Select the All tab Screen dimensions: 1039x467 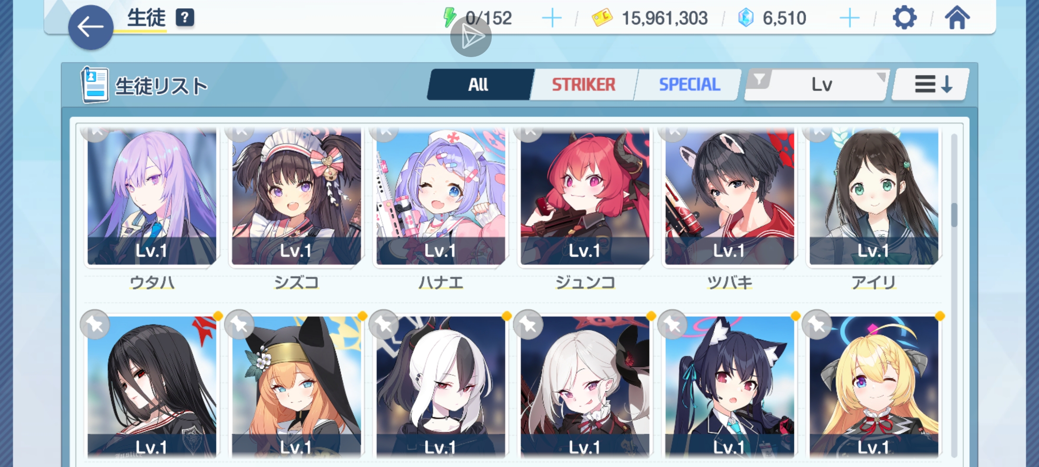point(479,84)
